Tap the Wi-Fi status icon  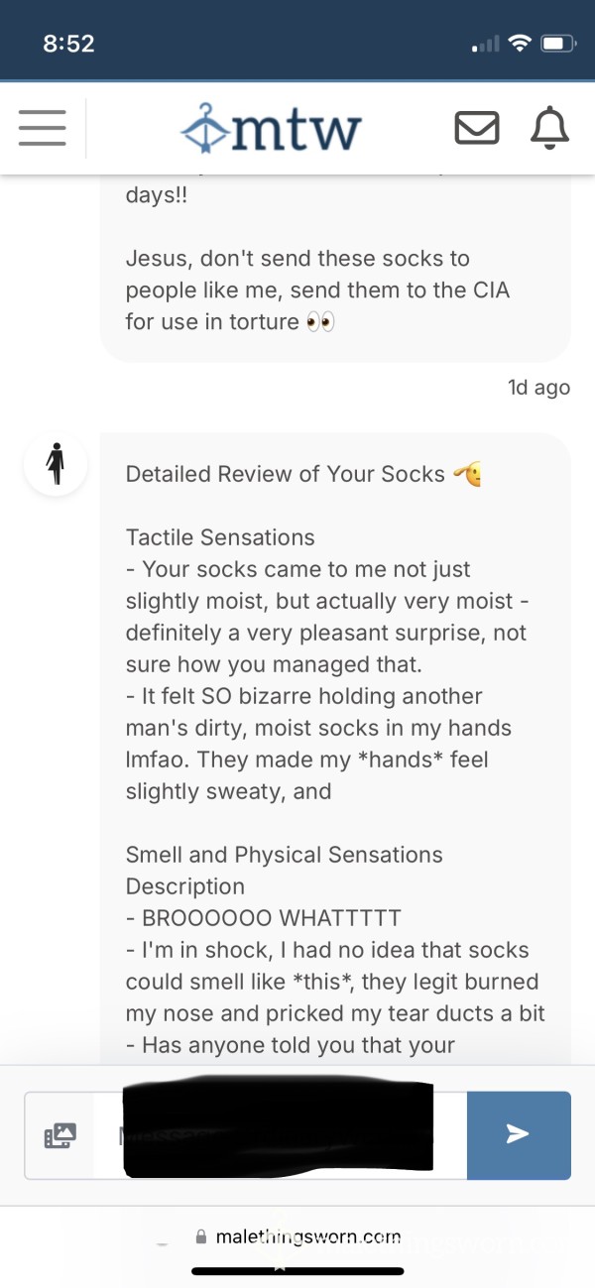518,44
